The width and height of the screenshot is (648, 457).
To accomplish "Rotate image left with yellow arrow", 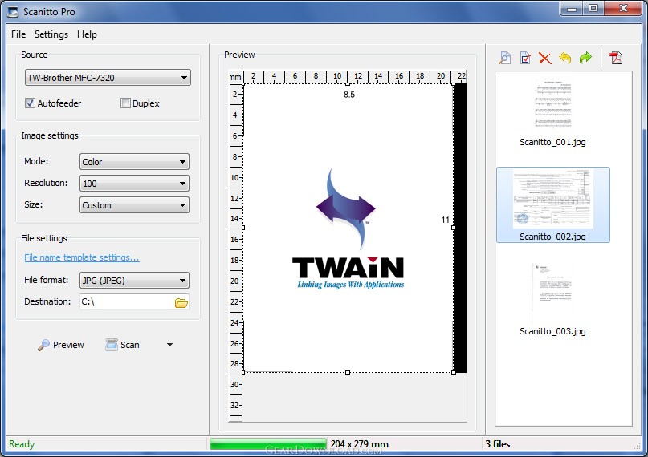I will tap(565, 58).
